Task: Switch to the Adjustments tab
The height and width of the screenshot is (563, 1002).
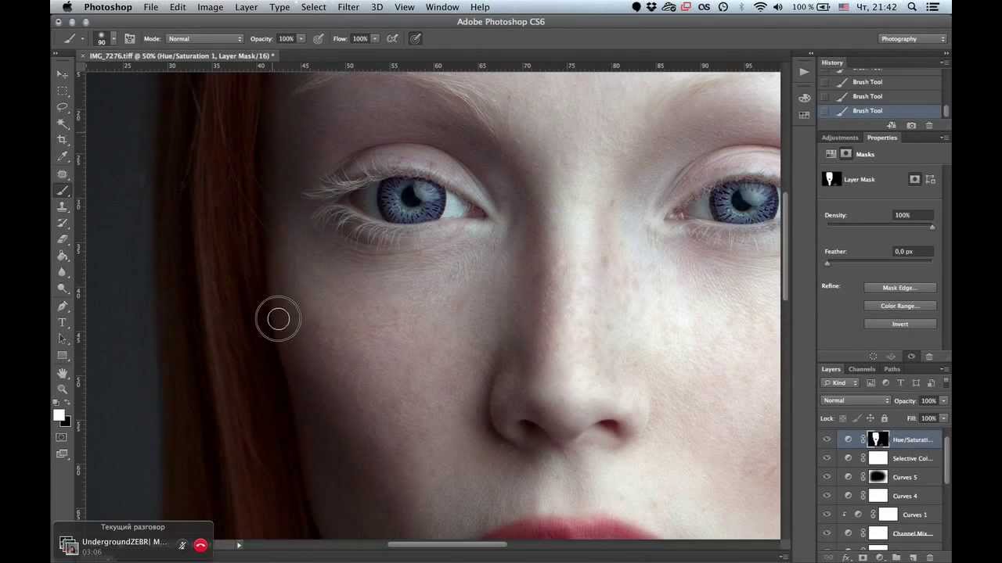Action: (x=840, y=138)
